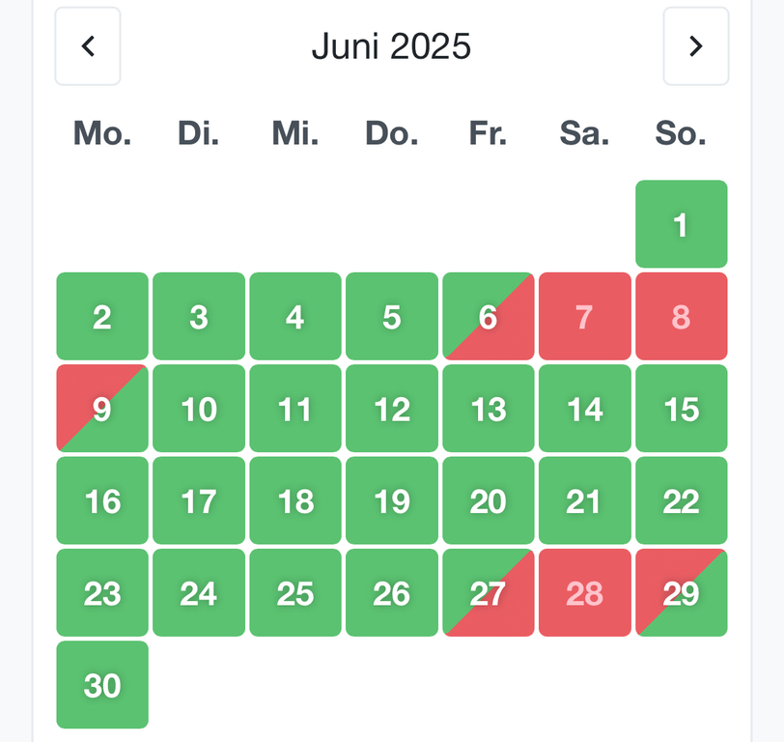Screen dimensions: 784x742
Task: Select day 3 in the calendar
Action: coord(199,316)
